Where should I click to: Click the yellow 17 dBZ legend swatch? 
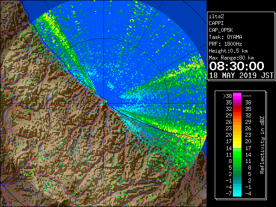[237, 141]
